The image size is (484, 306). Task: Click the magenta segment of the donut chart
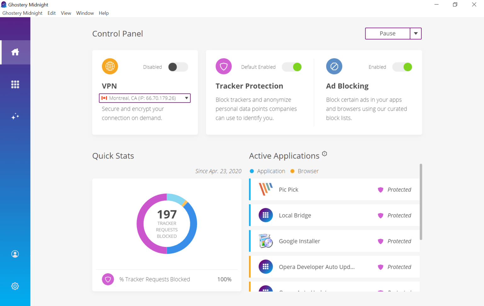[141, 224]
